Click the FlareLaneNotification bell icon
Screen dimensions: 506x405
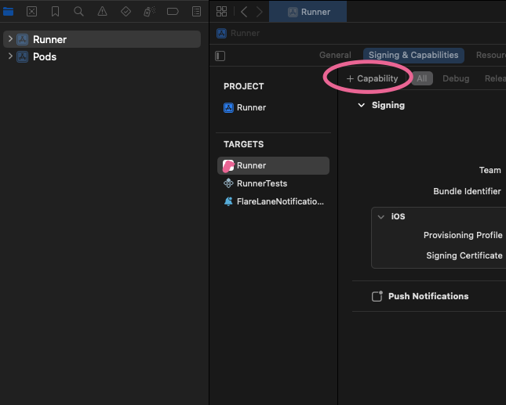(228, 201)
